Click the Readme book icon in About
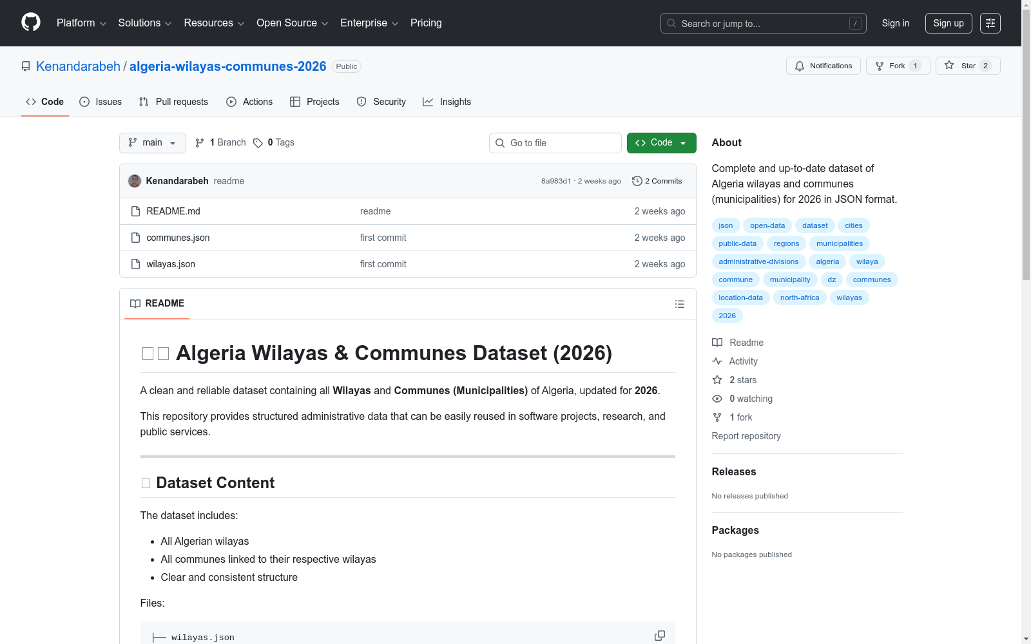1031x644 pixels. coord(717,343)
